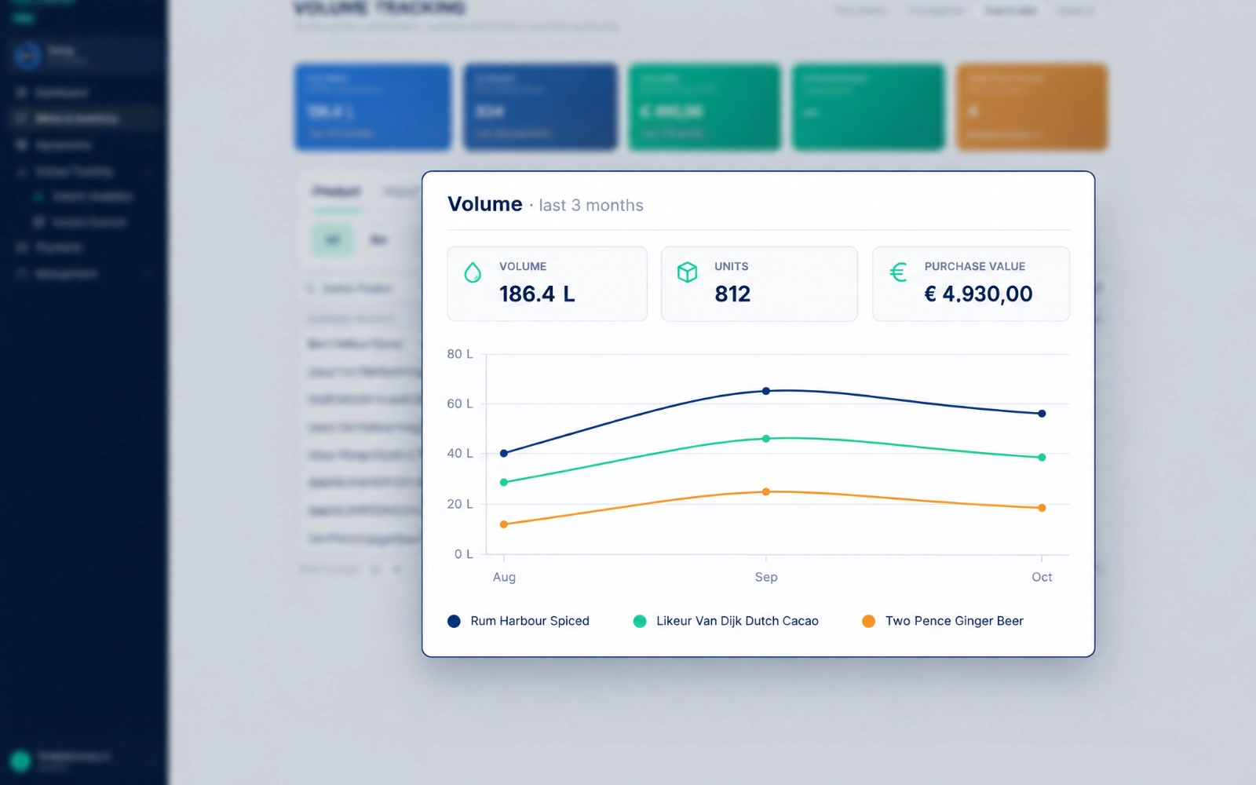Toggle the Likeur Van Dijk Dutch Cacao label
Screen dimensions: 1256x785
[x=737, y=621]
